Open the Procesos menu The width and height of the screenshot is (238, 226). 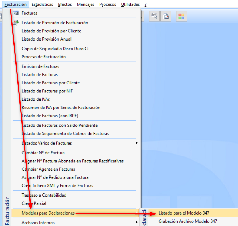point(108,4)
